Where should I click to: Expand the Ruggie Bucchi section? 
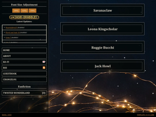102,47
